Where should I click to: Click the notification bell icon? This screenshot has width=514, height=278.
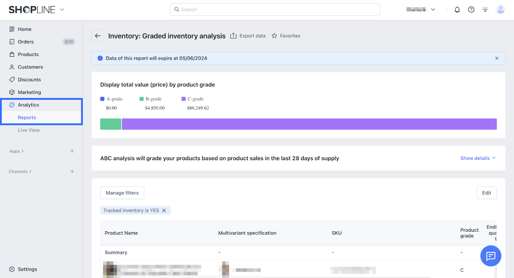(x=457, y=10)
